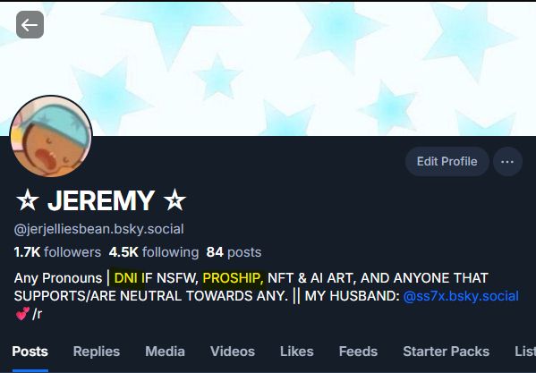The width and height of the screenshot is (536, 373).
Task: Open the @ss7x.bsky.social mention link
Action: pyautogui.click(x=461, y=296)
